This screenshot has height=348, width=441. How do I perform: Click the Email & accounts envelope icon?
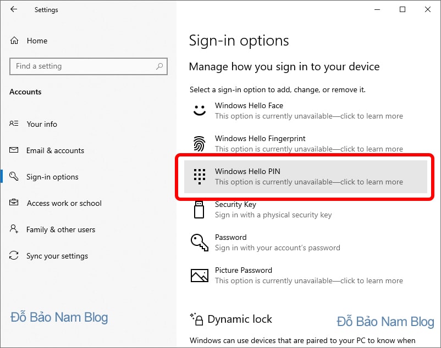(14, 150)
